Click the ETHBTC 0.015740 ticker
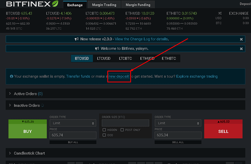Screen dimensions: 251x164 [x=182, y=13]
